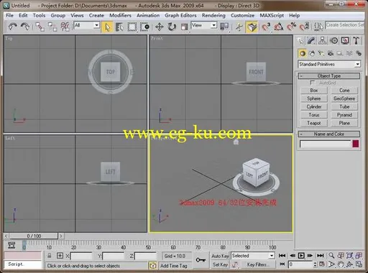Click the Set Key button
Image resolution: width=368 pixels, height=273 pixels.
click(220, 264)
